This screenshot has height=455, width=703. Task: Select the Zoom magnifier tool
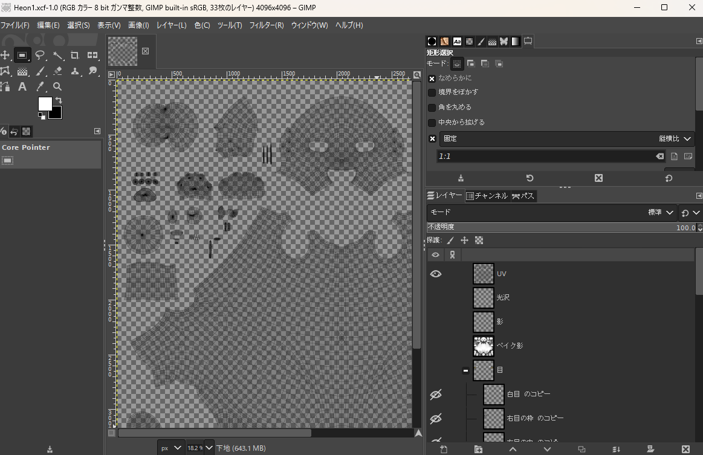click(57, 86)
